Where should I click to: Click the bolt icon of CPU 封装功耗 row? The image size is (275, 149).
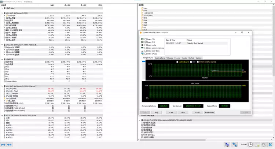[x=5, y=98]
